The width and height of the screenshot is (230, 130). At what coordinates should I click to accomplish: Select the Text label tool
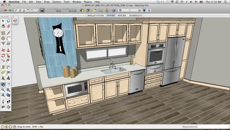click(x=8, y=73)
